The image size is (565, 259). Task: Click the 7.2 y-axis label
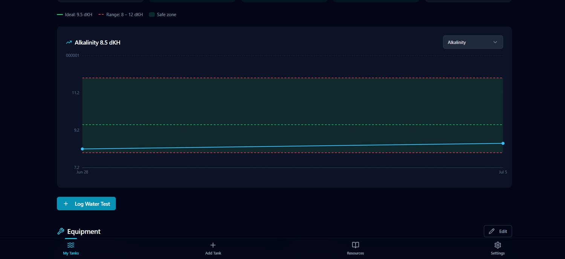click(x=76, y=167)
